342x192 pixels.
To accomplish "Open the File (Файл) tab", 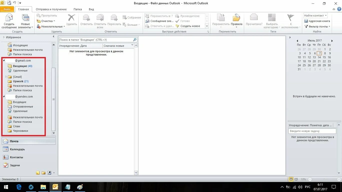I will [7, 9].
